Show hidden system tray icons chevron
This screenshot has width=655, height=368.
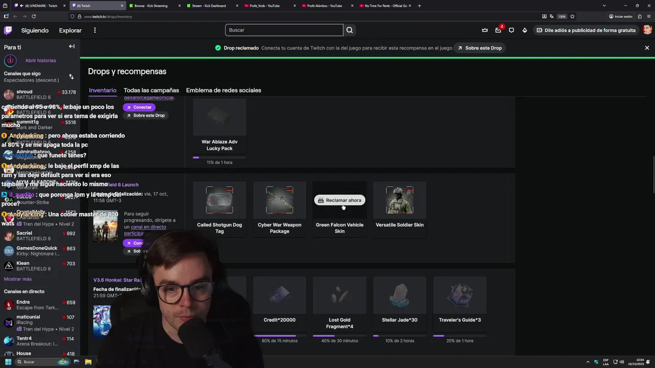coord(588,362)
